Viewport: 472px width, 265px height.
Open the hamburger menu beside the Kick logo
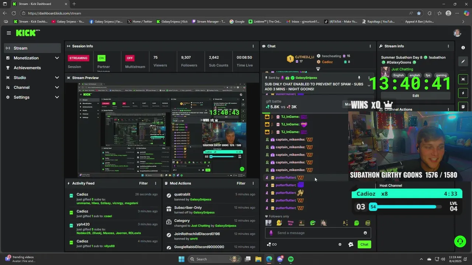tap(9, 33)
